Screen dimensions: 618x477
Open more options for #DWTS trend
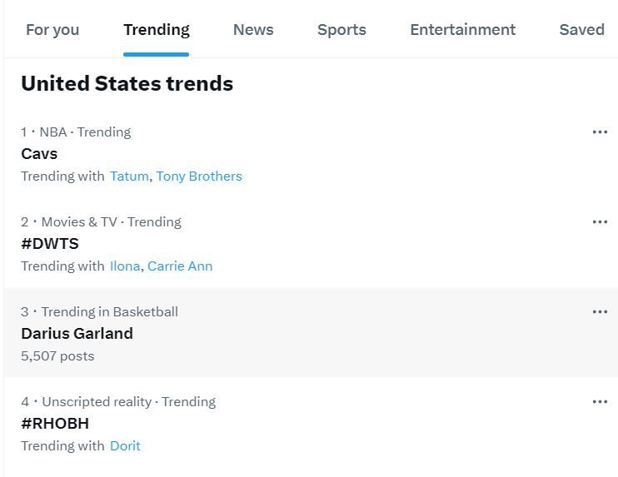click(x=600, y=221)
